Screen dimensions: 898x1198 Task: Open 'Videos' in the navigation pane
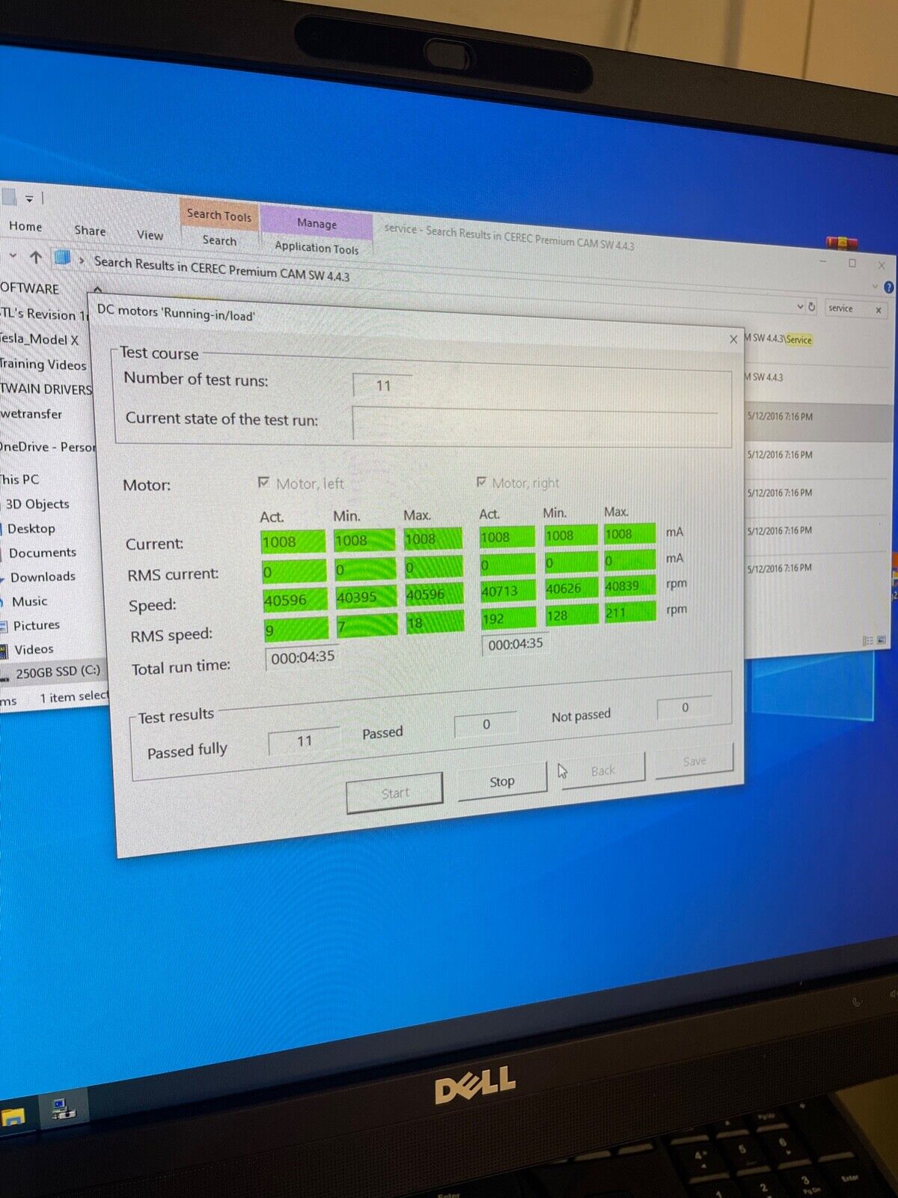[x=34, y=649]
